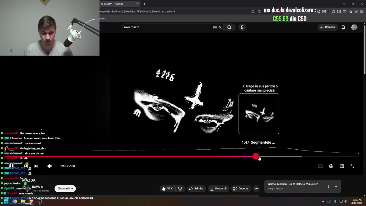Skip to the next video
This screenshot has height=206, width=366.
(36, 166)
